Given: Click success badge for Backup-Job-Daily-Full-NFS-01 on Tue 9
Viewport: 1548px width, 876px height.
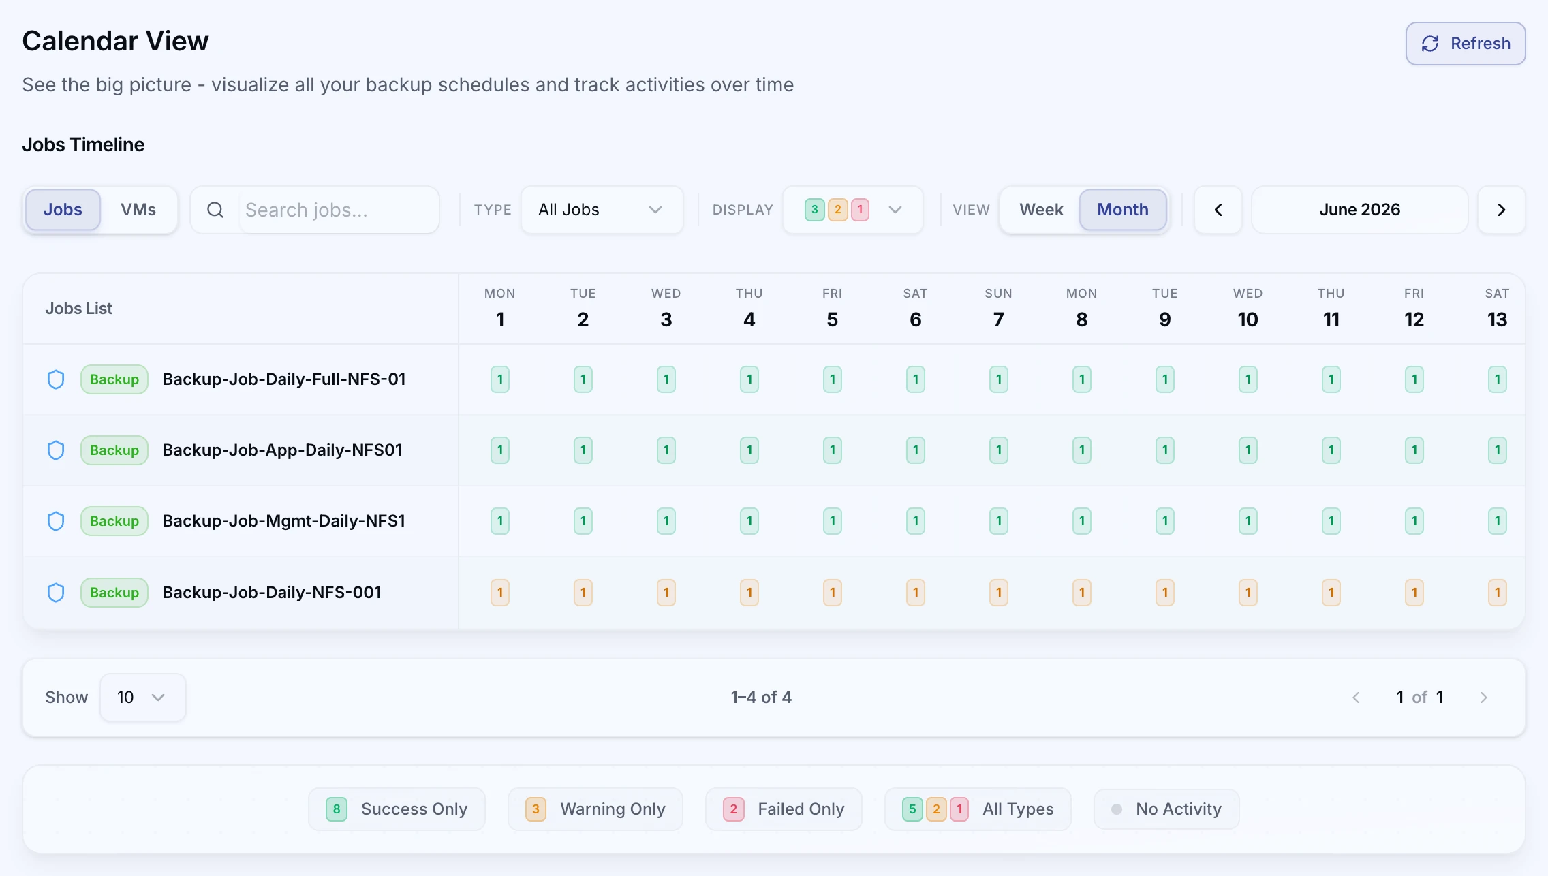Looking at the screenshot, I should [x=1165, y=379].
